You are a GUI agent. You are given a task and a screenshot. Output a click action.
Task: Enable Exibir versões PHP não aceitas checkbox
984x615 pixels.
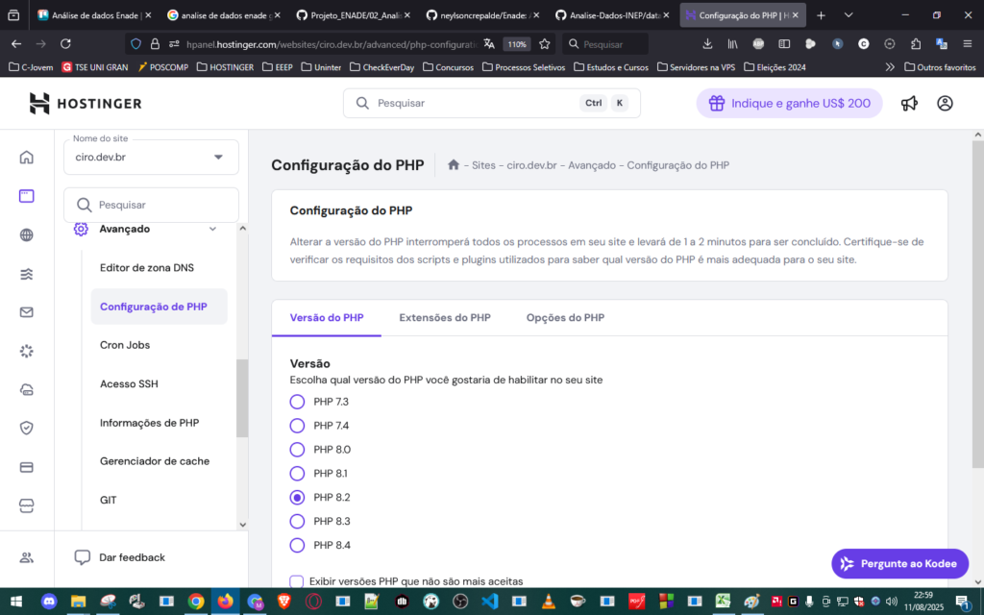[297, 581]
